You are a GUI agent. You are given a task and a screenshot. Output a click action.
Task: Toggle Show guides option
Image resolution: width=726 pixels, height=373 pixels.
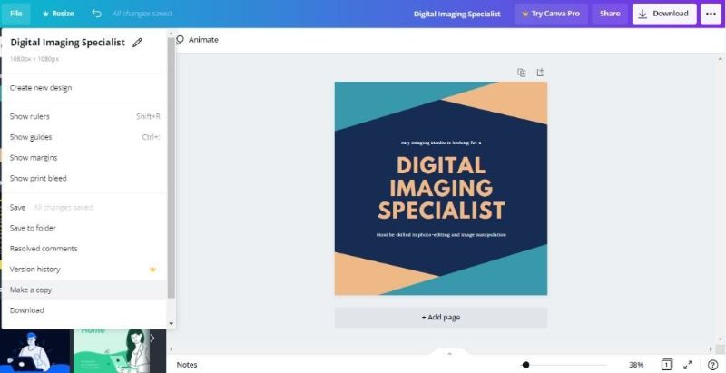(31, 137)
